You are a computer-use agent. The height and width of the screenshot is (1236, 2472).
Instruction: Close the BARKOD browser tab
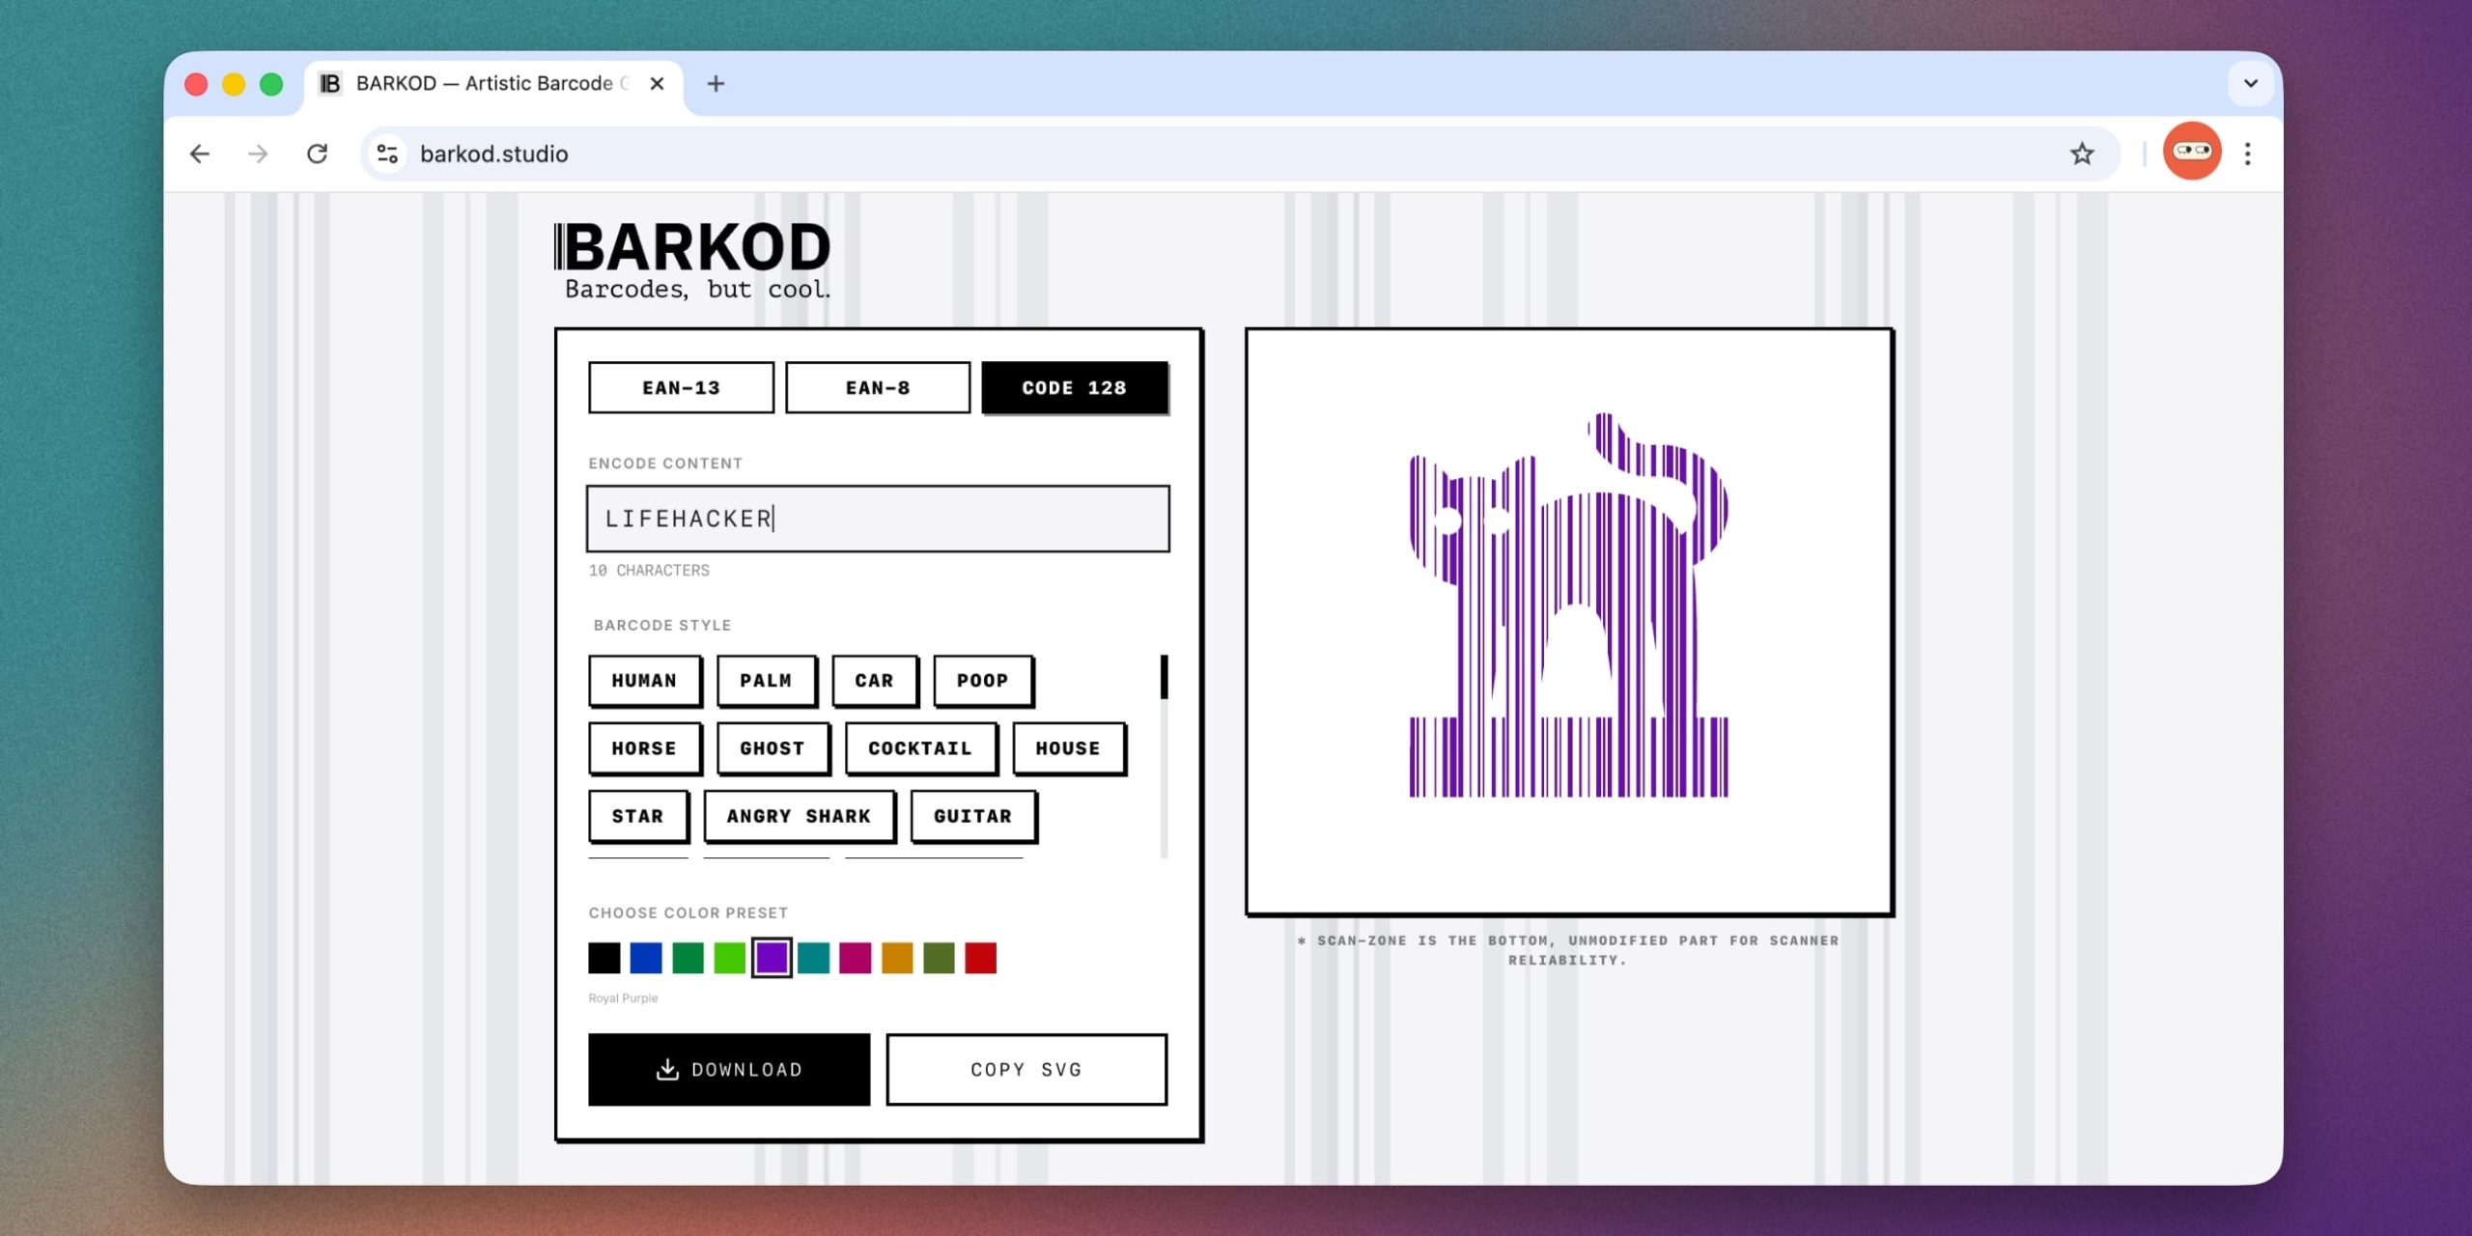click(658, 84)
